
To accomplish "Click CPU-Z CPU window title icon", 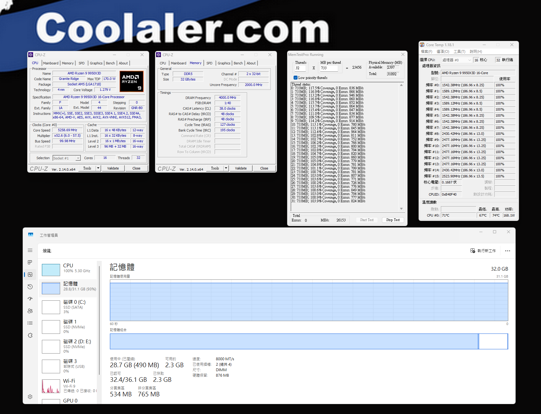I will pos(31,55).
